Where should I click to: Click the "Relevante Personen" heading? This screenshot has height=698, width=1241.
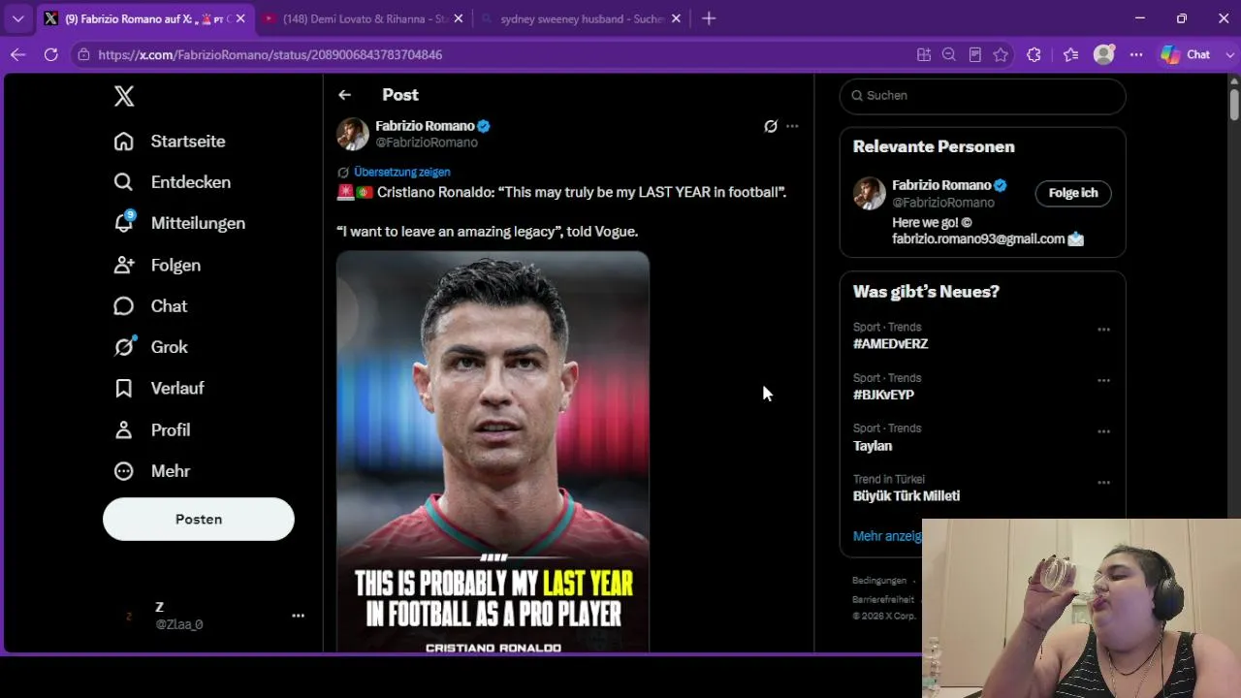934,146
